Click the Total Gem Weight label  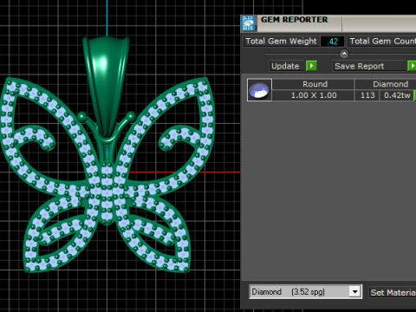pyautogui.click(x=281, y=42)
